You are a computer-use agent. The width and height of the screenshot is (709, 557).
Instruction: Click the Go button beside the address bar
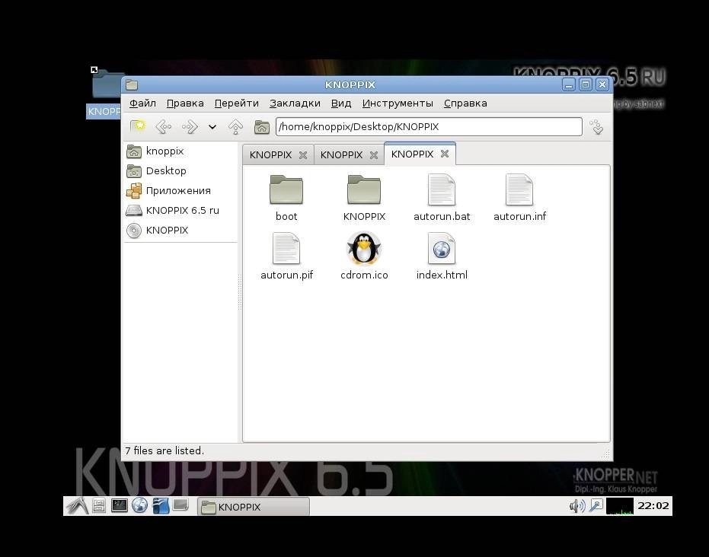point(597,127)
